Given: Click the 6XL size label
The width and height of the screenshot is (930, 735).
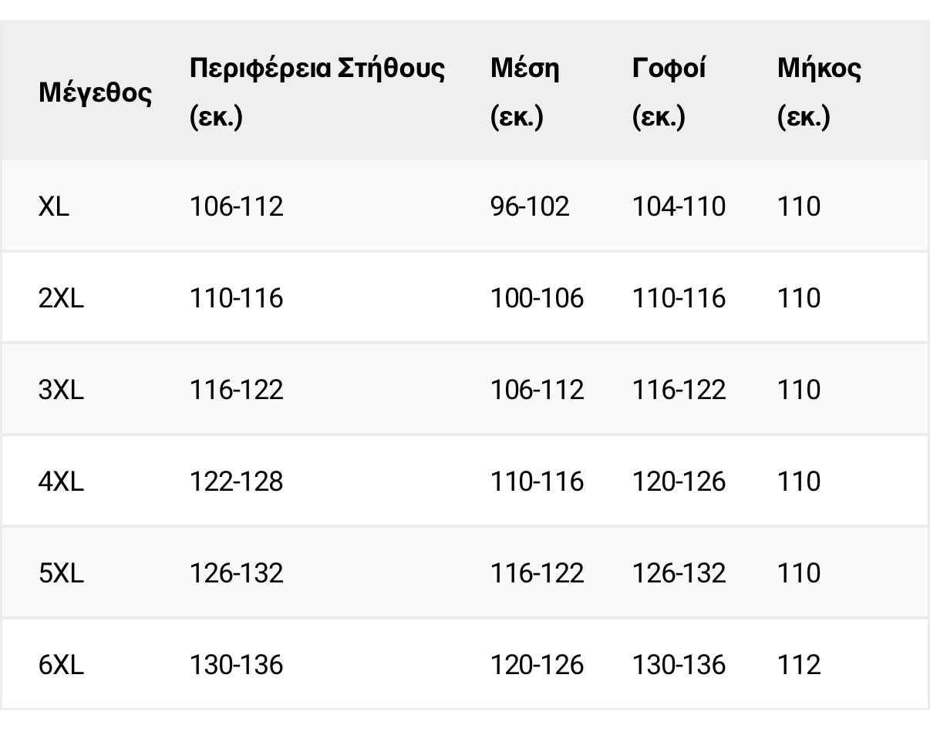Looking at the screenshot, I should click(61, 665).
